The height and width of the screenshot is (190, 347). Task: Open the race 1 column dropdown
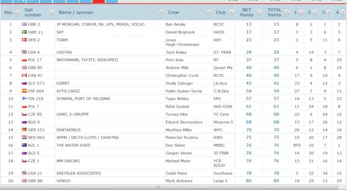tap(301, 12)
